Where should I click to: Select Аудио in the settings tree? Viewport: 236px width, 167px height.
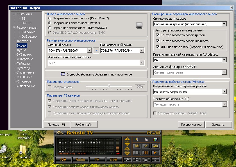tap(21, 50)
